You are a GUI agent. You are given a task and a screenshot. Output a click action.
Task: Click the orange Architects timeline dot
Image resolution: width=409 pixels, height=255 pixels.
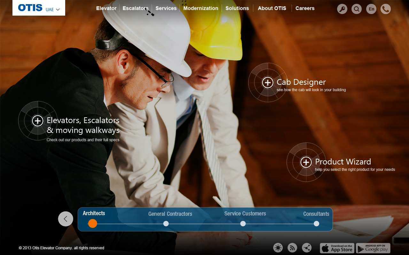click(x=93, y=223)
